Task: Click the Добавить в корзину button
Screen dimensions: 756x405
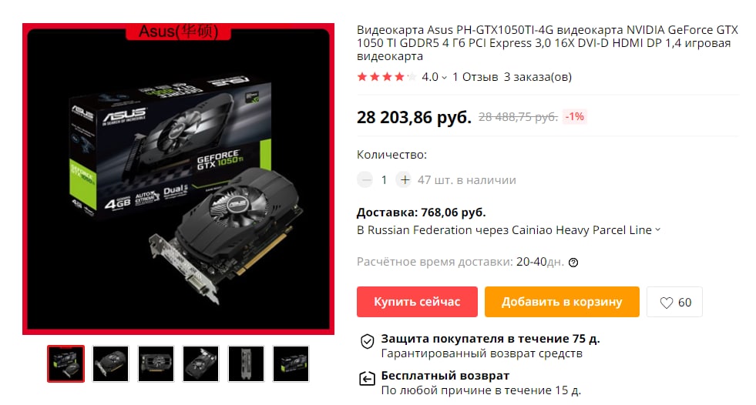Action: click(562, 302)
